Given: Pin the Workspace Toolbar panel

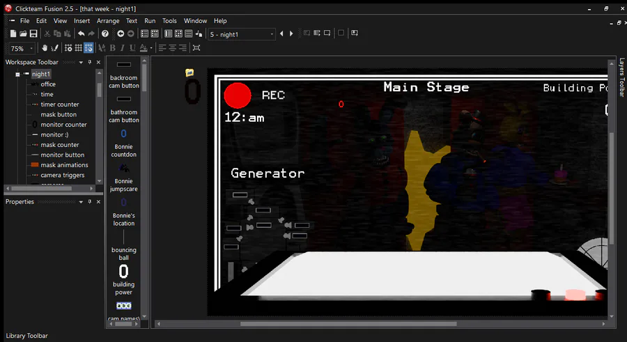Looking at the screenshot, I should [x=90, y=62].
